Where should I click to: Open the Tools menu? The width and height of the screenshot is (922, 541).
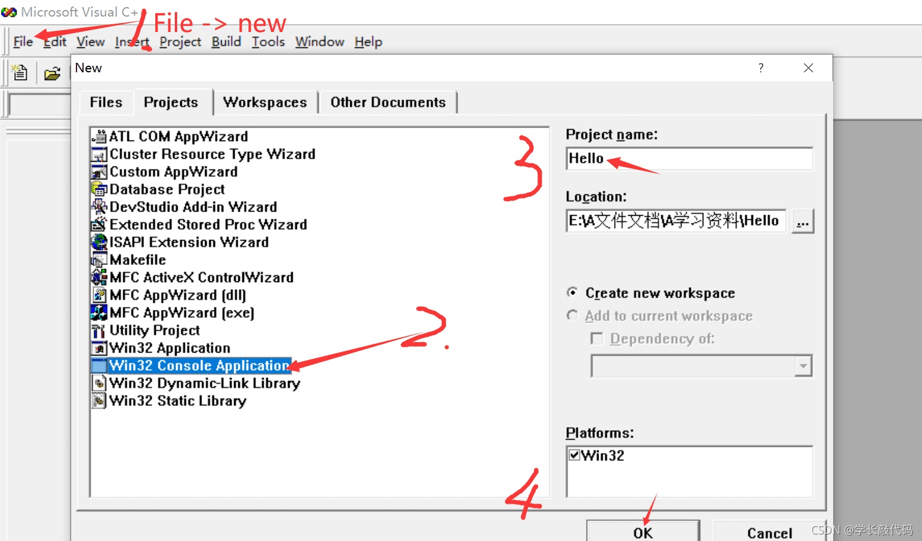point(268,42)
